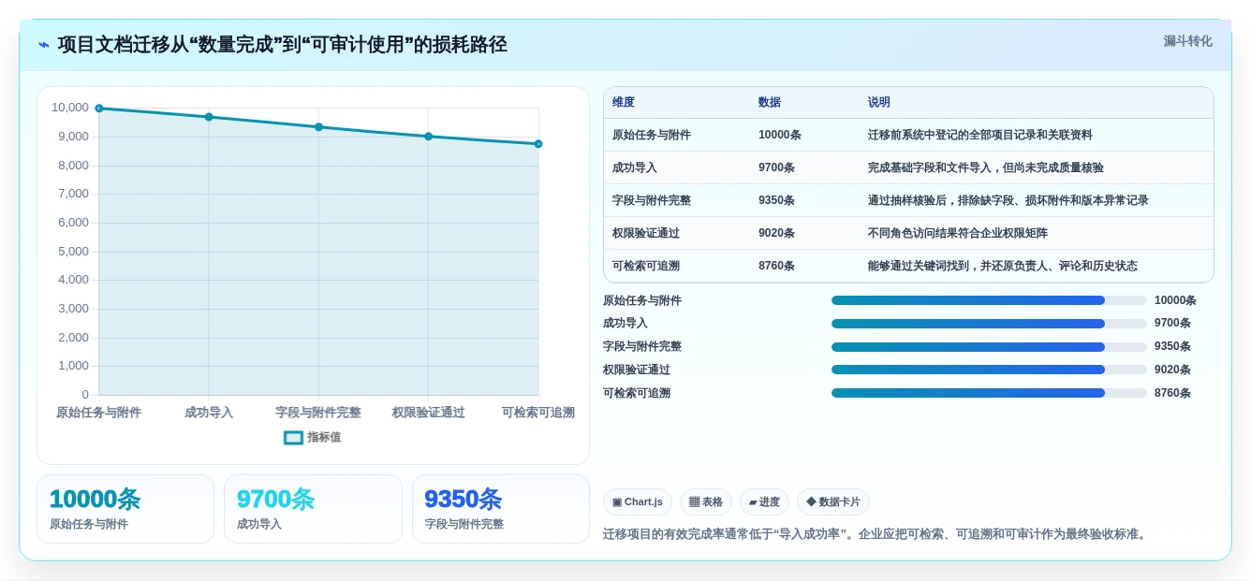Click the 漏斗转化 label in the header

pos(1187,41)
